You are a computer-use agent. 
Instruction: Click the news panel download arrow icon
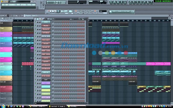[133, 12]
